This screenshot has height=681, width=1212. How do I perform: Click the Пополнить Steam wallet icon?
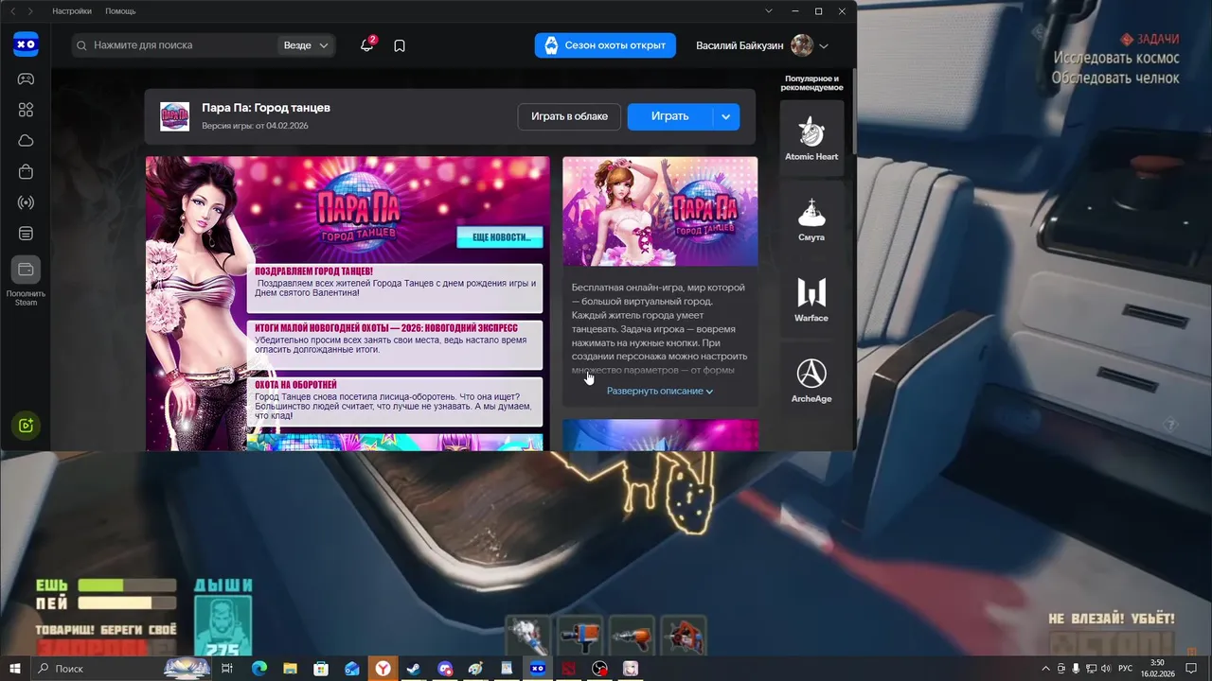[x=26, y=270]
